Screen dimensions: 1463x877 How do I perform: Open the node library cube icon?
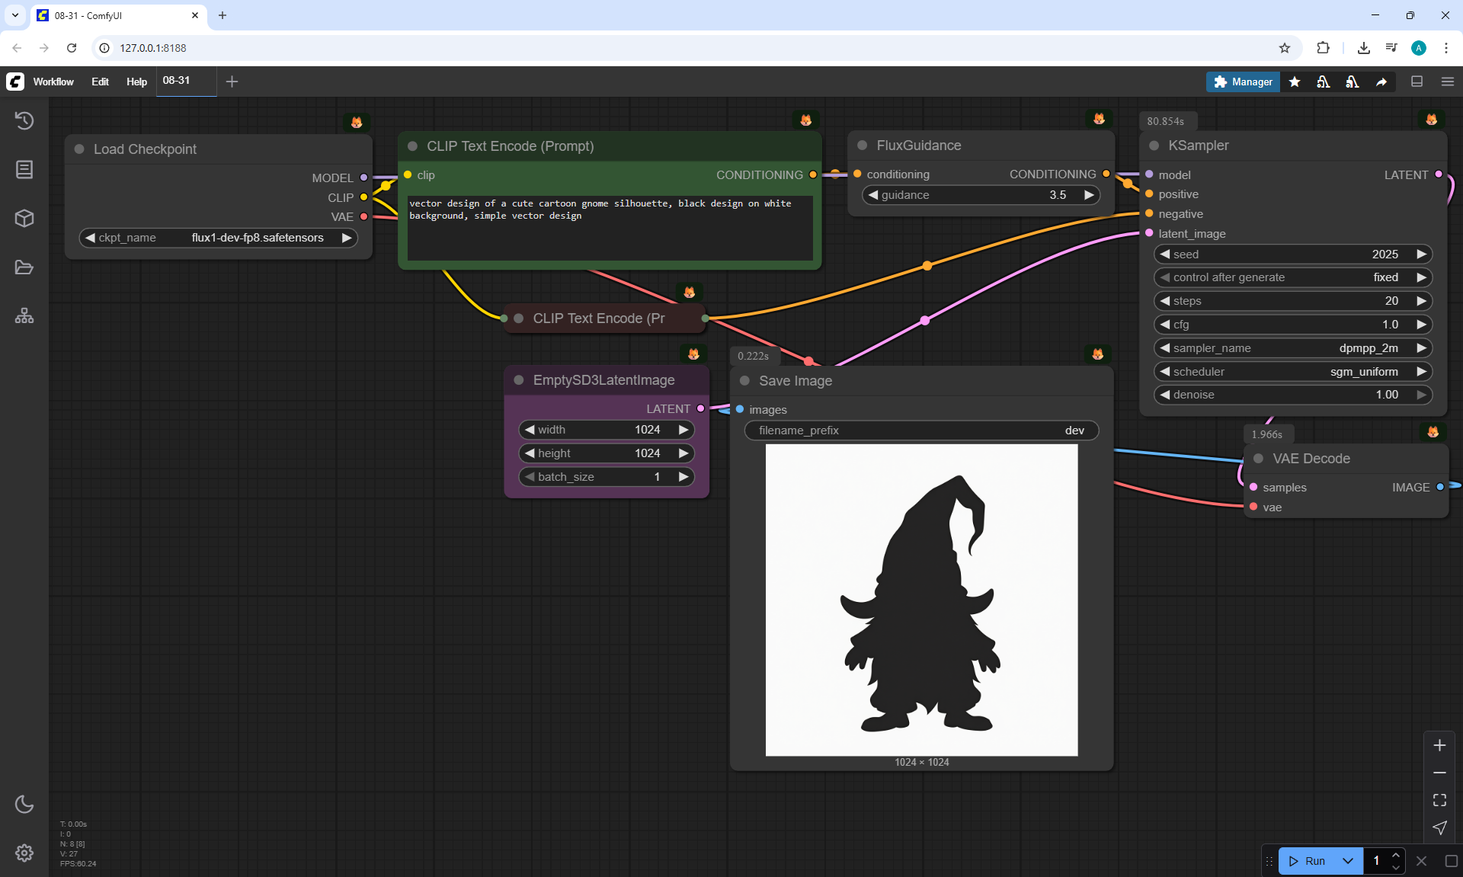coord(24,219)
